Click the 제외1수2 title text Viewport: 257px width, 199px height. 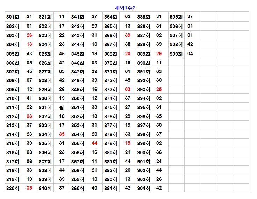pyautogui.click(x=125, y=8)
